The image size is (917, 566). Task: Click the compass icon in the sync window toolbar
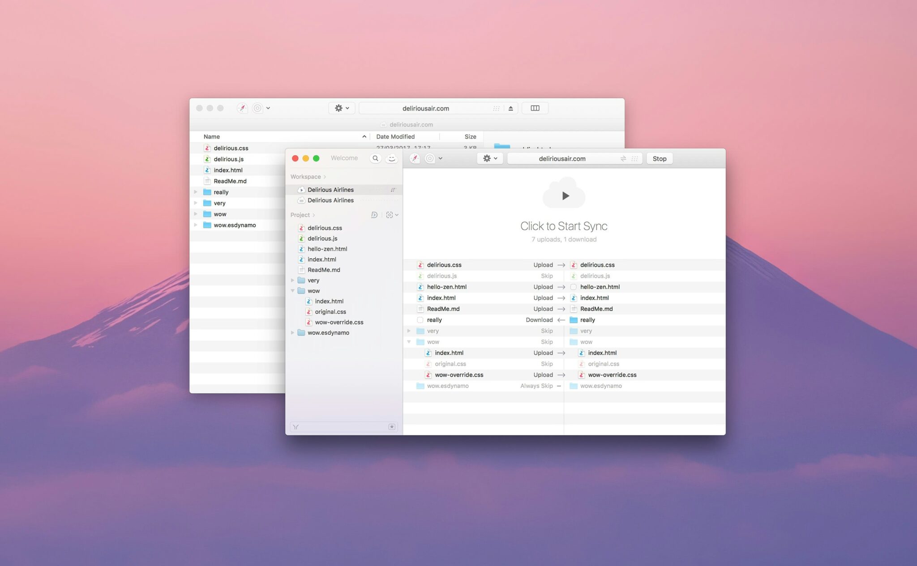pos(415,158)
